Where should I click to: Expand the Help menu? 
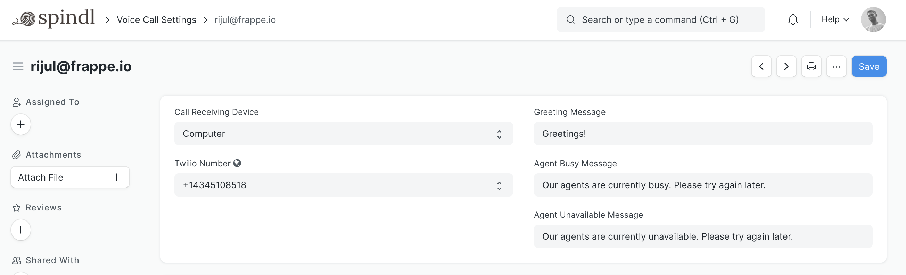click(835, 19)
